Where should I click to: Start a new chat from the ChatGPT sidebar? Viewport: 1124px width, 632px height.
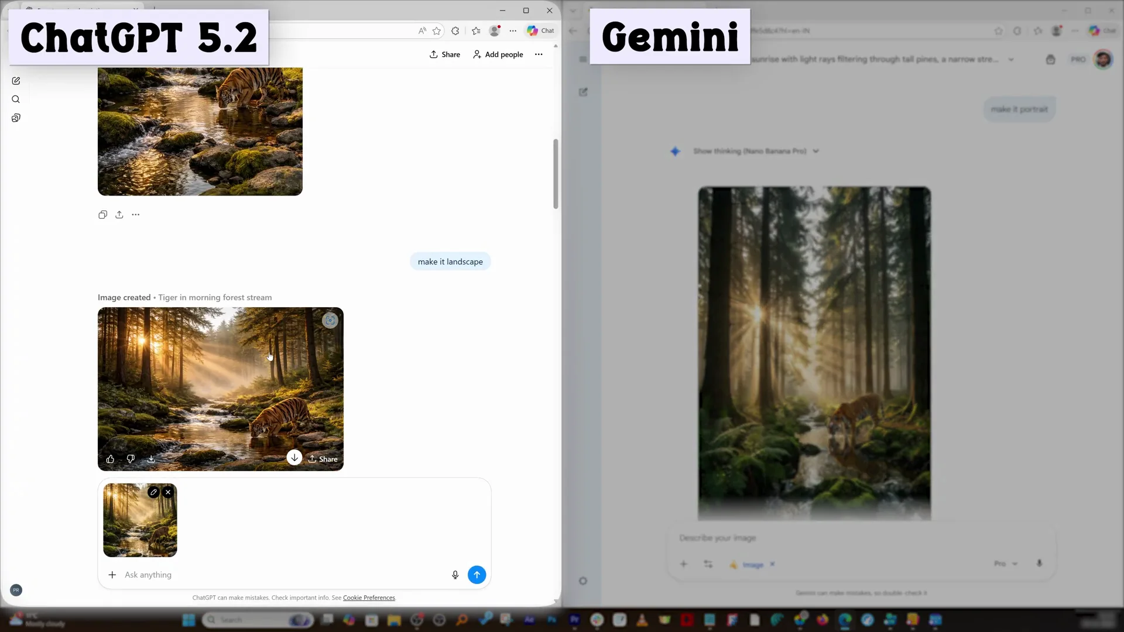click(16, 81)
